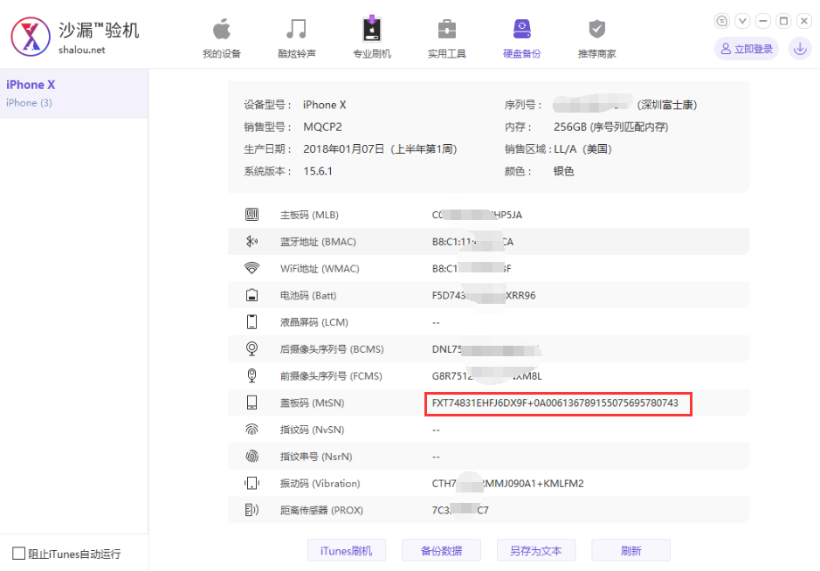Click the WiFi地址 (WMAC) label
This screenshot has width=820, height=571.
point(320,269)
